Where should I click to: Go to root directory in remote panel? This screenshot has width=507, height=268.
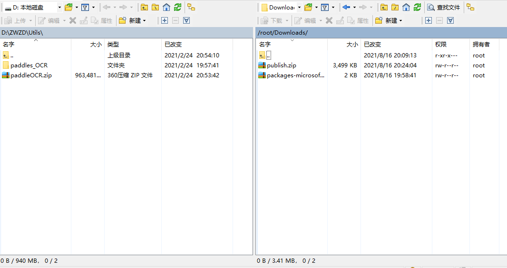pyautogui.click(x=395, y=7)
